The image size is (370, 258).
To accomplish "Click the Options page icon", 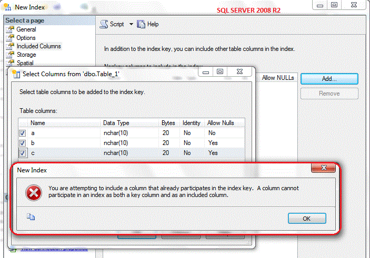I will [x=10, y=38].
